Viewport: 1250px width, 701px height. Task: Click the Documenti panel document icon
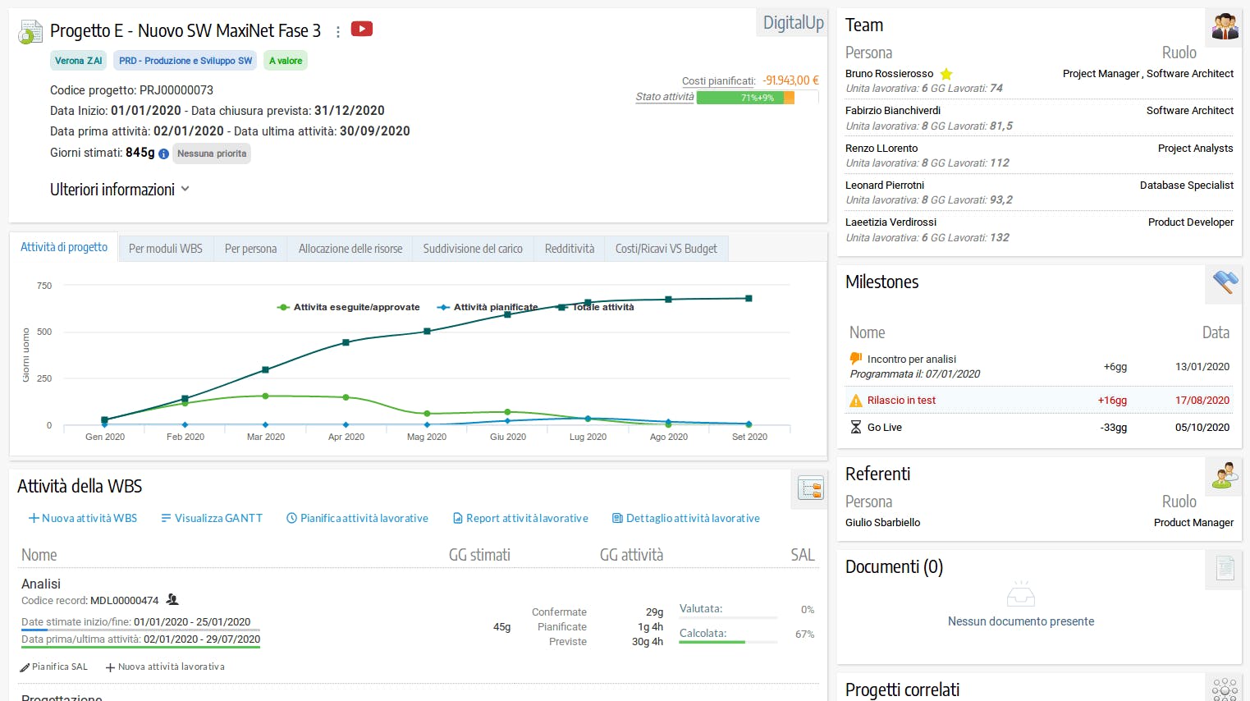click(x=1225, y=568)
